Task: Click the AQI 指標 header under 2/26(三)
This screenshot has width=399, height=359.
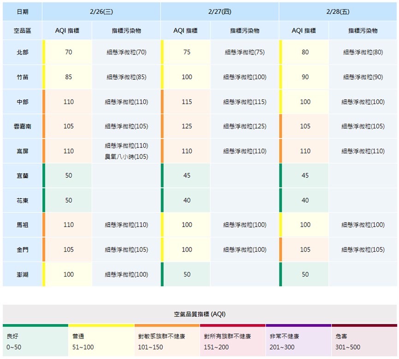Action: [x=67, y=30]
